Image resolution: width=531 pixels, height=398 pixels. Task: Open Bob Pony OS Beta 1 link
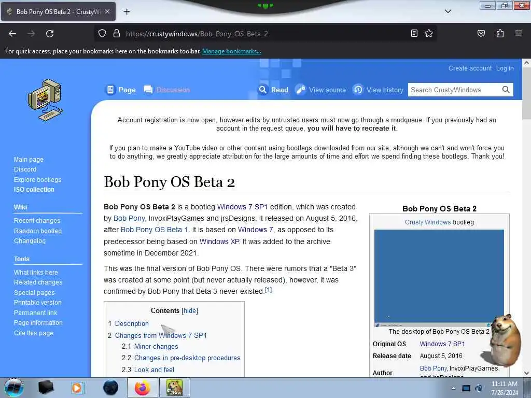154,230
